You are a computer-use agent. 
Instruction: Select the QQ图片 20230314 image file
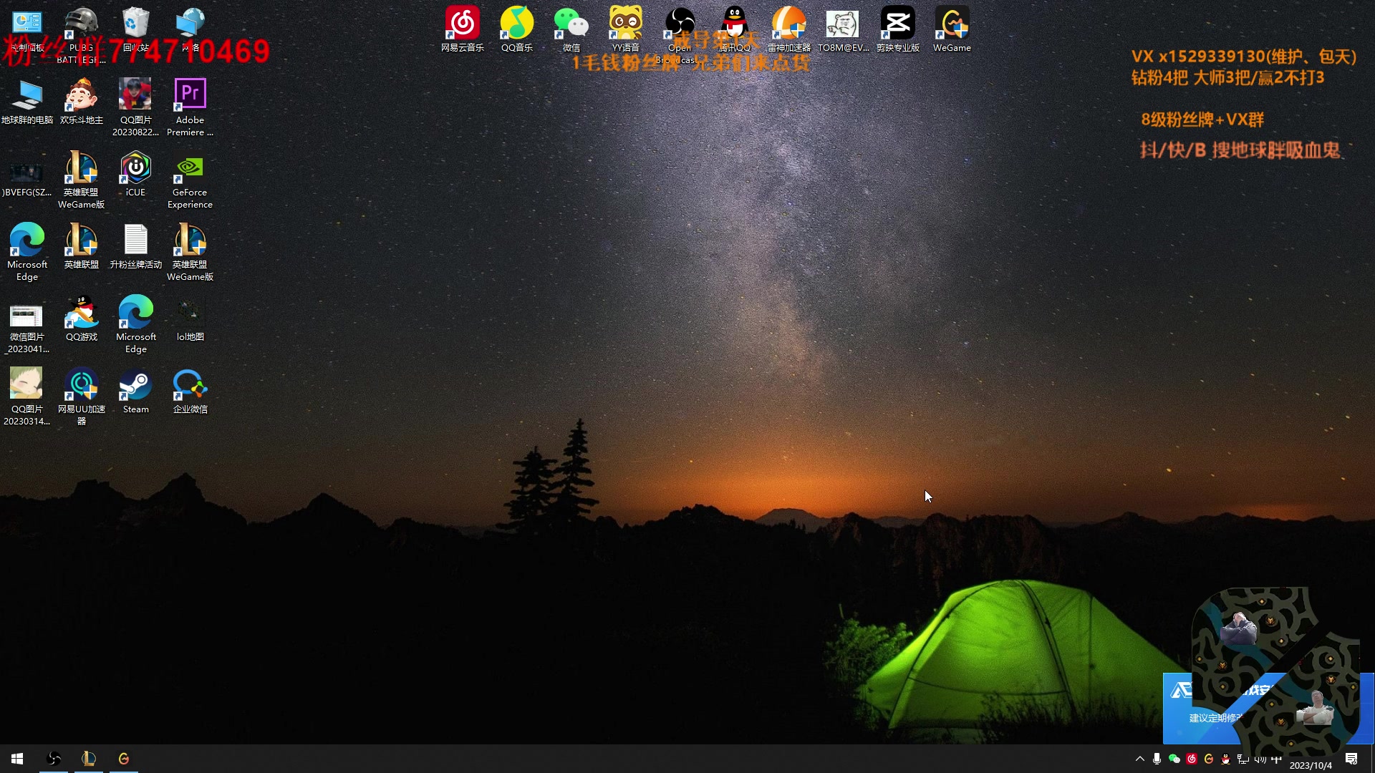tap(27, 397)
